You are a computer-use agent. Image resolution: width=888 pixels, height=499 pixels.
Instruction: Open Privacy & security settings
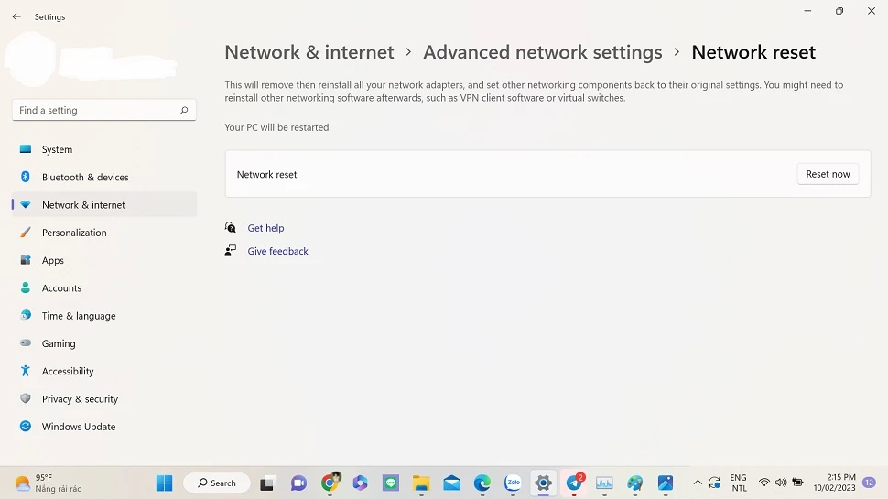point(80,399)
